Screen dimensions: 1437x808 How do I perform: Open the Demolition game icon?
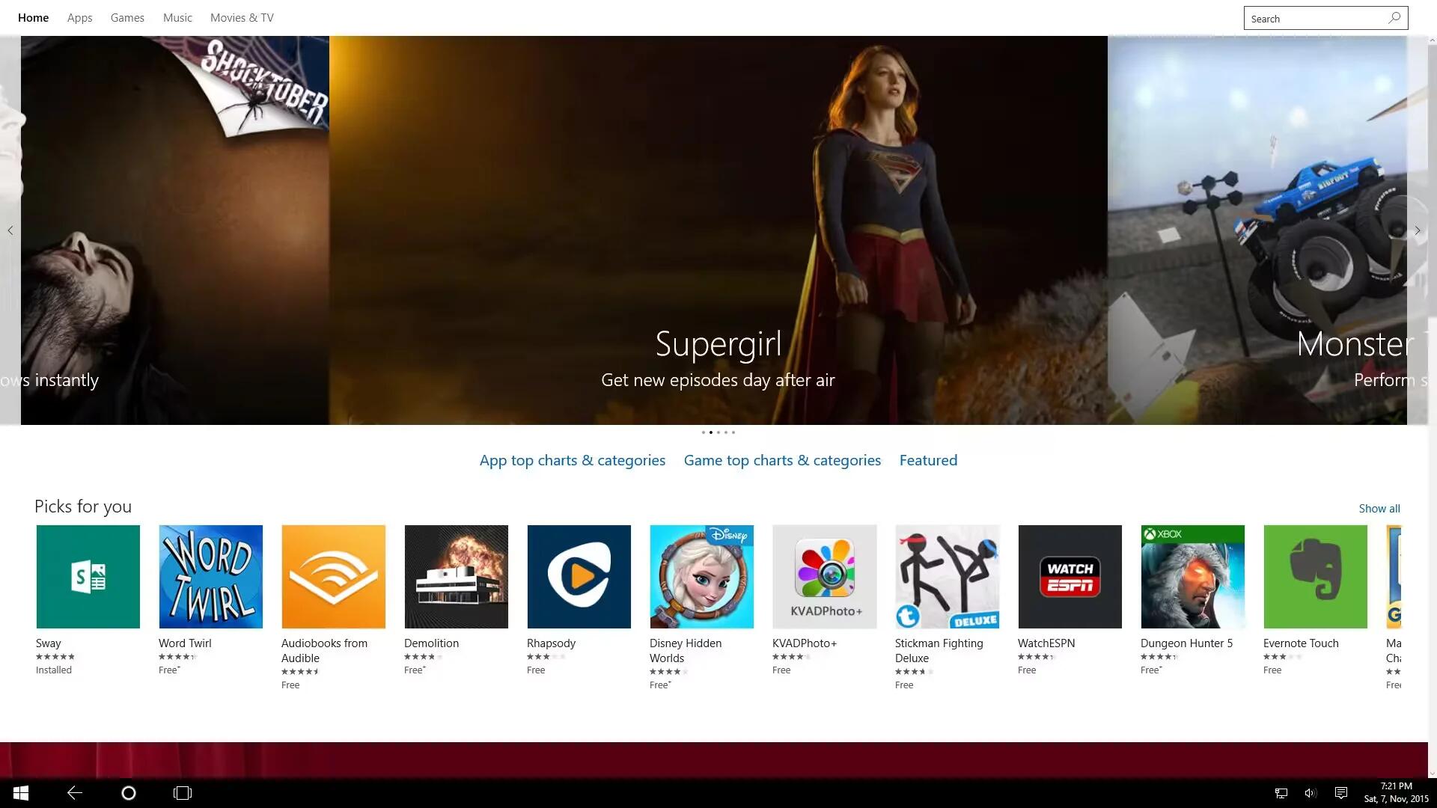[x=456, y=577]
